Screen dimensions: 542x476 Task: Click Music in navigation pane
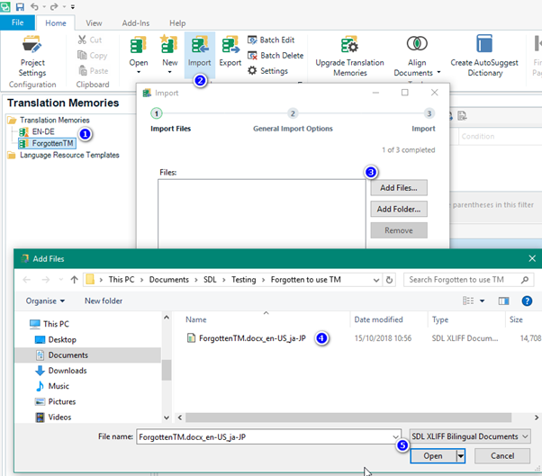(x=52, y=386)
